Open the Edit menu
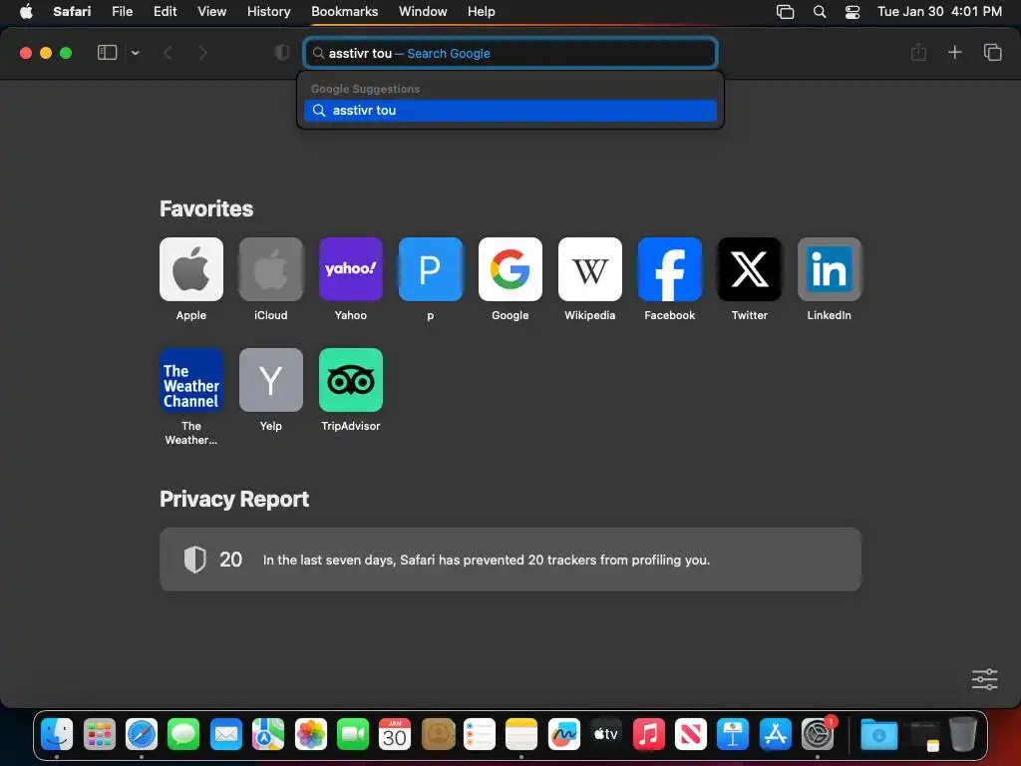Viewport: 1021px width, 766px height. [x=165, y=11]
